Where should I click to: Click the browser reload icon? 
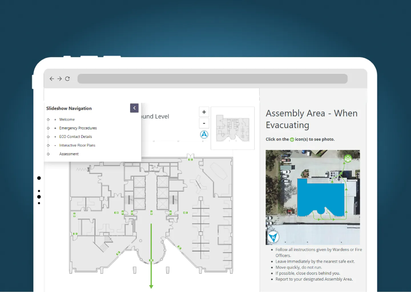coord(67,79)
